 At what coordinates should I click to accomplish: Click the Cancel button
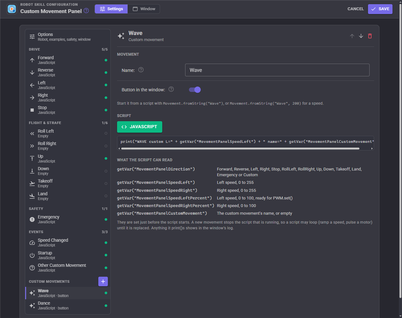click(356, 9)
